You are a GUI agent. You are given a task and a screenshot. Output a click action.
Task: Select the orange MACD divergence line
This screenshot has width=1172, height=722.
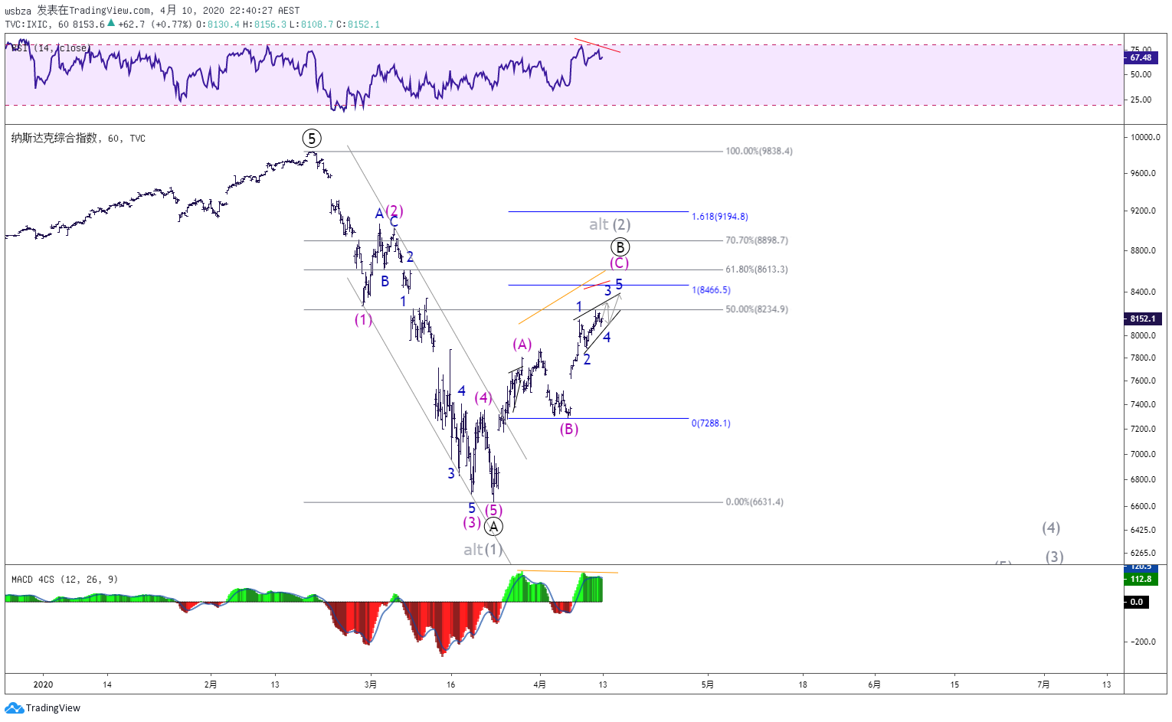coord(568,571)
